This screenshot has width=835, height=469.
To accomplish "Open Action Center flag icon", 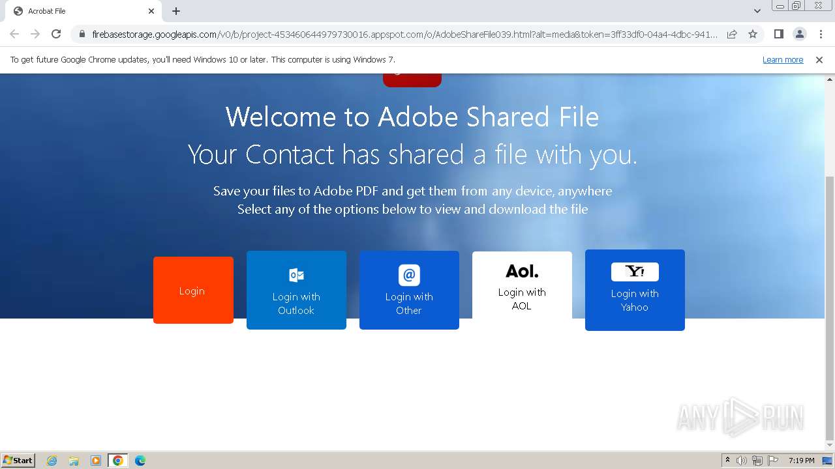I will pyautogui.click(x=773, y=461).
